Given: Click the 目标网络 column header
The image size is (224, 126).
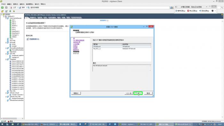Looking at the screenshot, I should pyautogui.click(x=136, y=44).
